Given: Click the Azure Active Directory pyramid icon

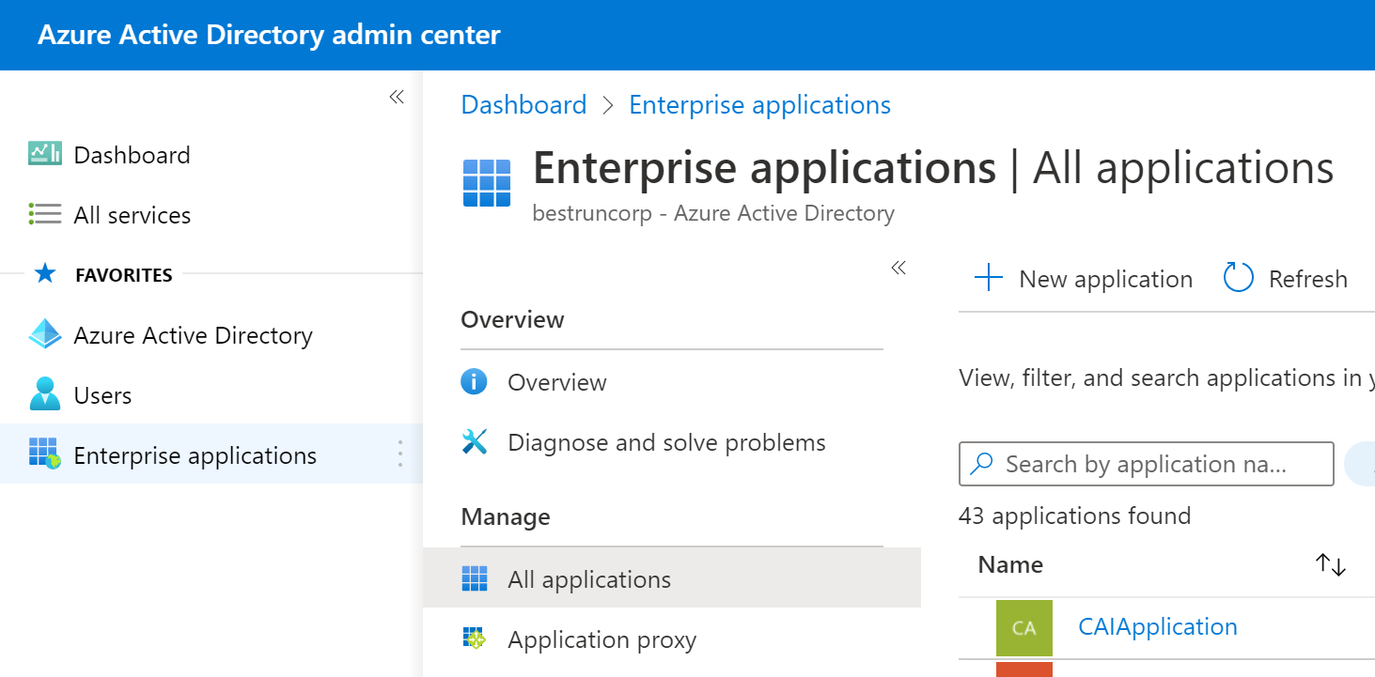Looking at the screenshot, I should pos(44,335).
